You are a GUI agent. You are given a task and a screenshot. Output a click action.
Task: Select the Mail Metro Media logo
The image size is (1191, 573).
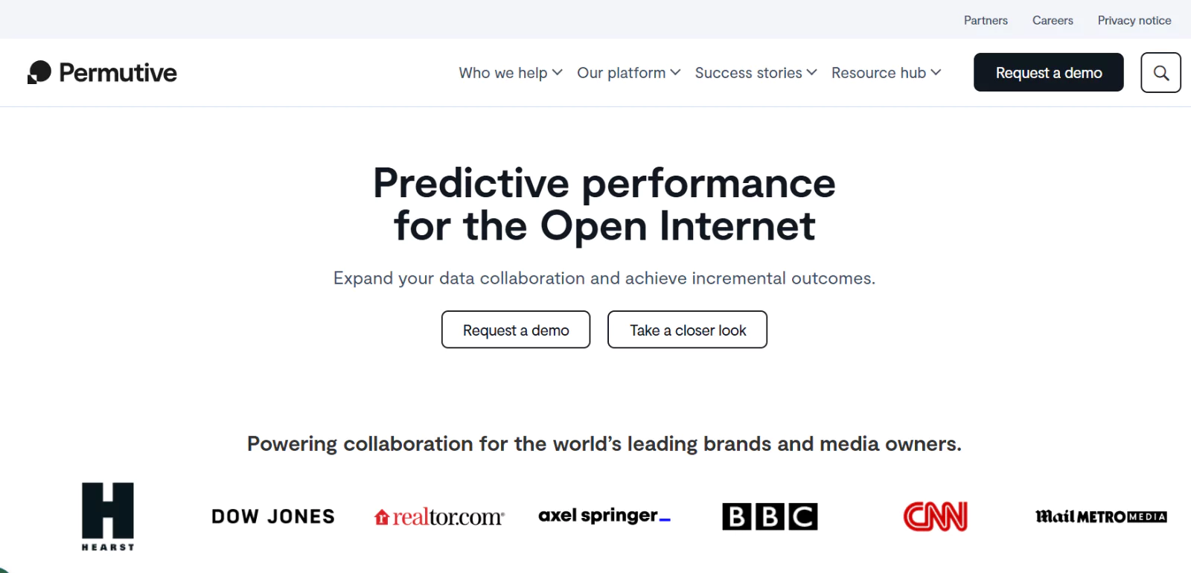point(1101,516)
